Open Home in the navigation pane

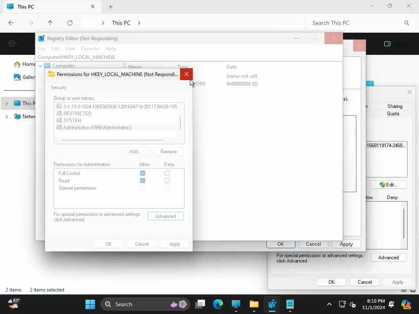[25, 64]
